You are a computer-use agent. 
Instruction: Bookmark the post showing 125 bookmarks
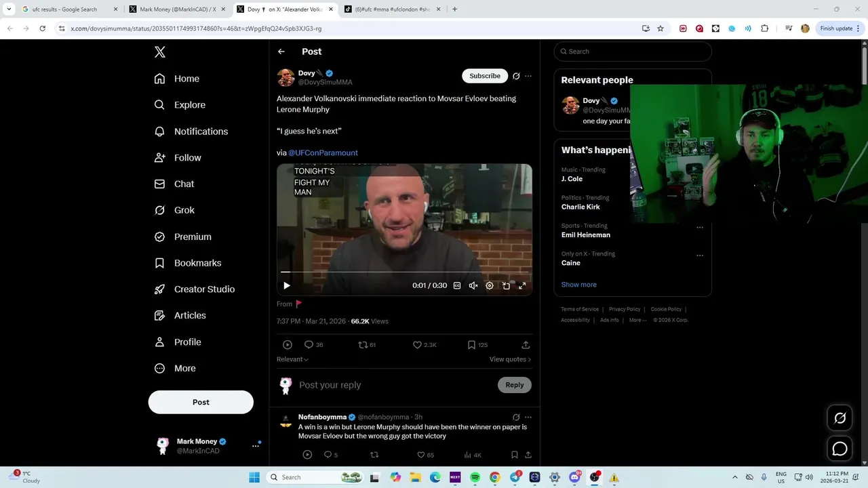point(477,345)
